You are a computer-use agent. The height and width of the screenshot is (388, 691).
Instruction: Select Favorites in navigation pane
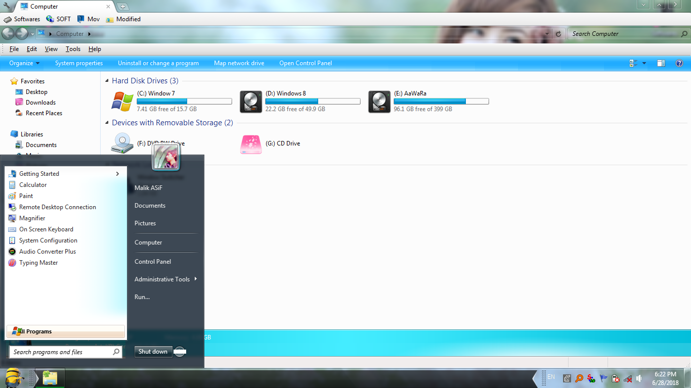click(32, 81)
